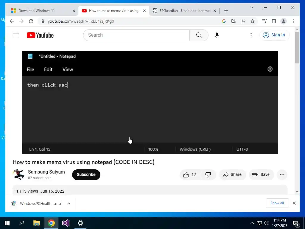Open network tray icon

click(x=259, y=223)
